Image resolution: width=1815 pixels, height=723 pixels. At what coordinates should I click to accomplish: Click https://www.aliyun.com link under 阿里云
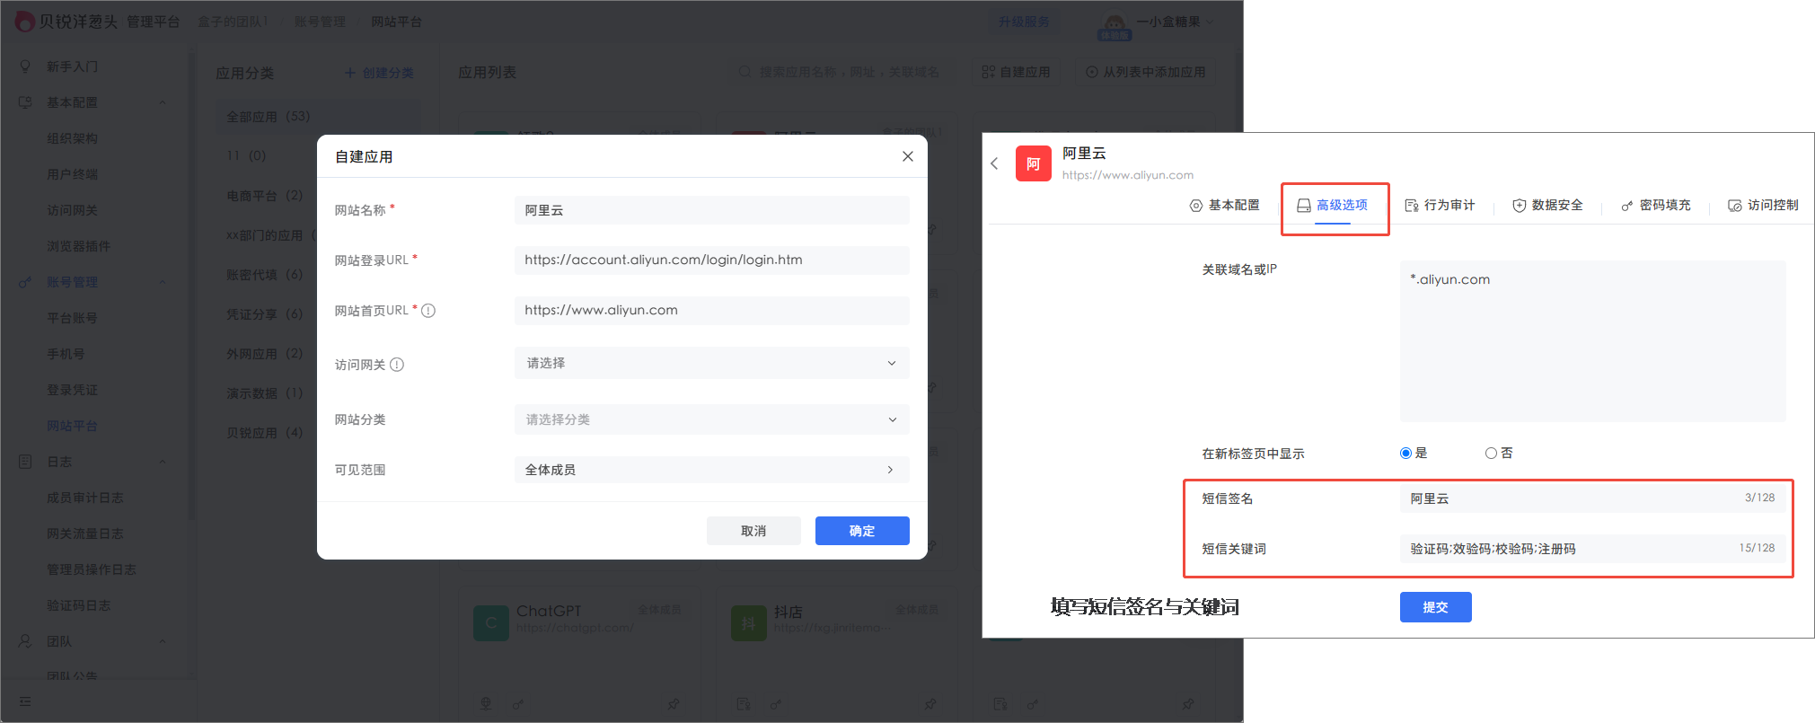pos(1128,175)
